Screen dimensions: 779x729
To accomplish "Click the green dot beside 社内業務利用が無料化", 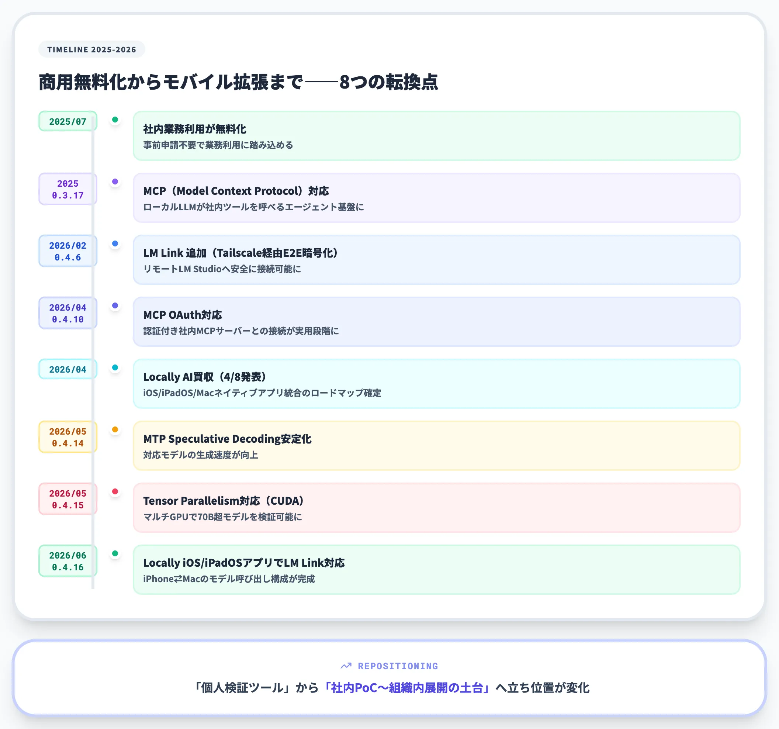I will (115, 120).
